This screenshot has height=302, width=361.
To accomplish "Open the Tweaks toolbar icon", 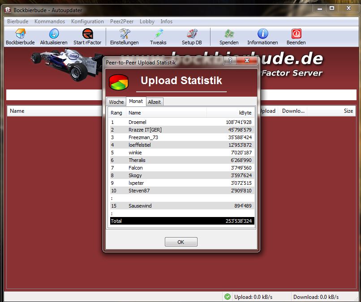I will point(158,34).
